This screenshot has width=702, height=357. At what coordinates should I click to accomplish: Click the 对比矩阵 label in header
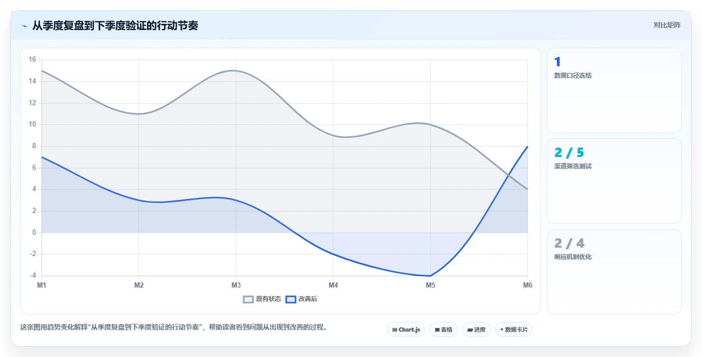[x=667, y=25]
